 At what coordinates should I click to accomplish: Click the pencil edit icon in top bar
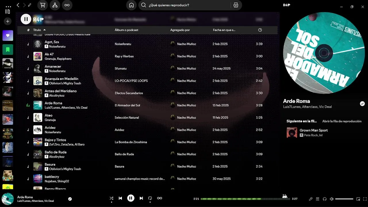point(30,5)
